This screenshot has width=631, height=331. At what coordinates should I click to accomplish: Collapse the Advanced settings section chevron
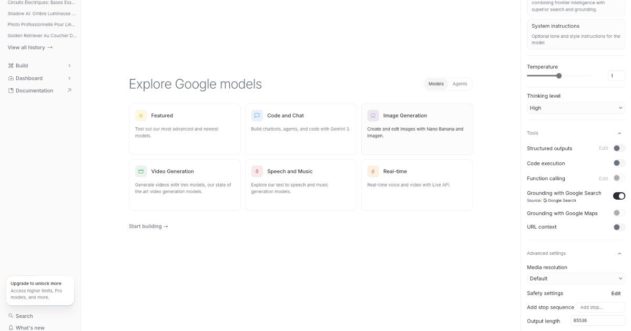pyautogui.click(x=619, y=253)
